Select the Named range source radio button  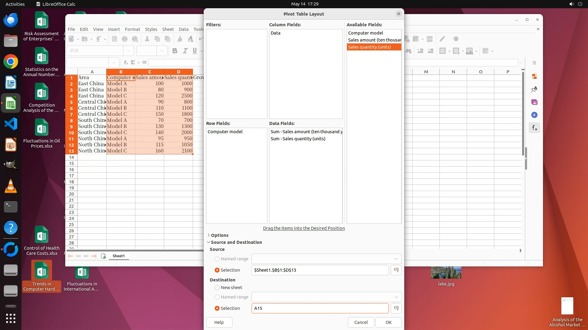click(x=217, y=259)
